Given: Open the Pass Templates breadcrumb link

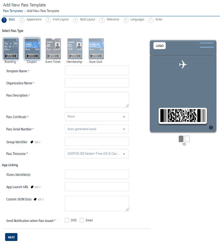Looking at the screenshot, I should (x=13, y=11).
